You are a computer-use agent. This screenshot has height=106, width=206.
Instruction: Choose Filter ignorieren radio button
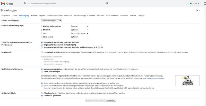42,93
